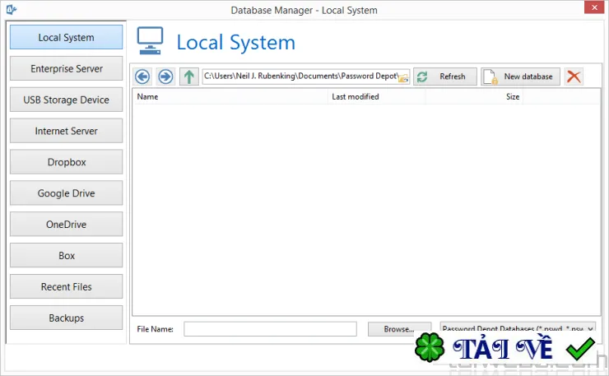Delete using the red X icon
609x376 pixels.
pos(574,77)
